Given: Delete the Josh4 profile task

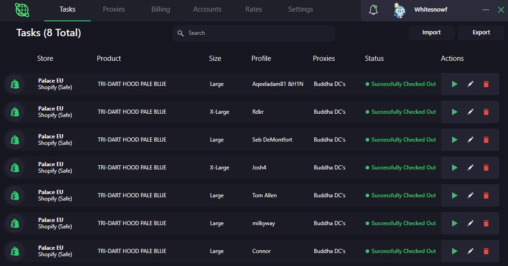Looking at the screenshot, I should 486,168.
